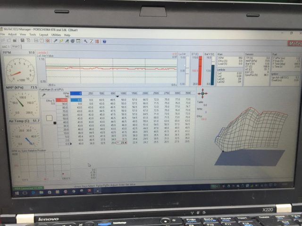Select the 1000 RPM column header
This screenshot has width=302, height=226.
123,93
